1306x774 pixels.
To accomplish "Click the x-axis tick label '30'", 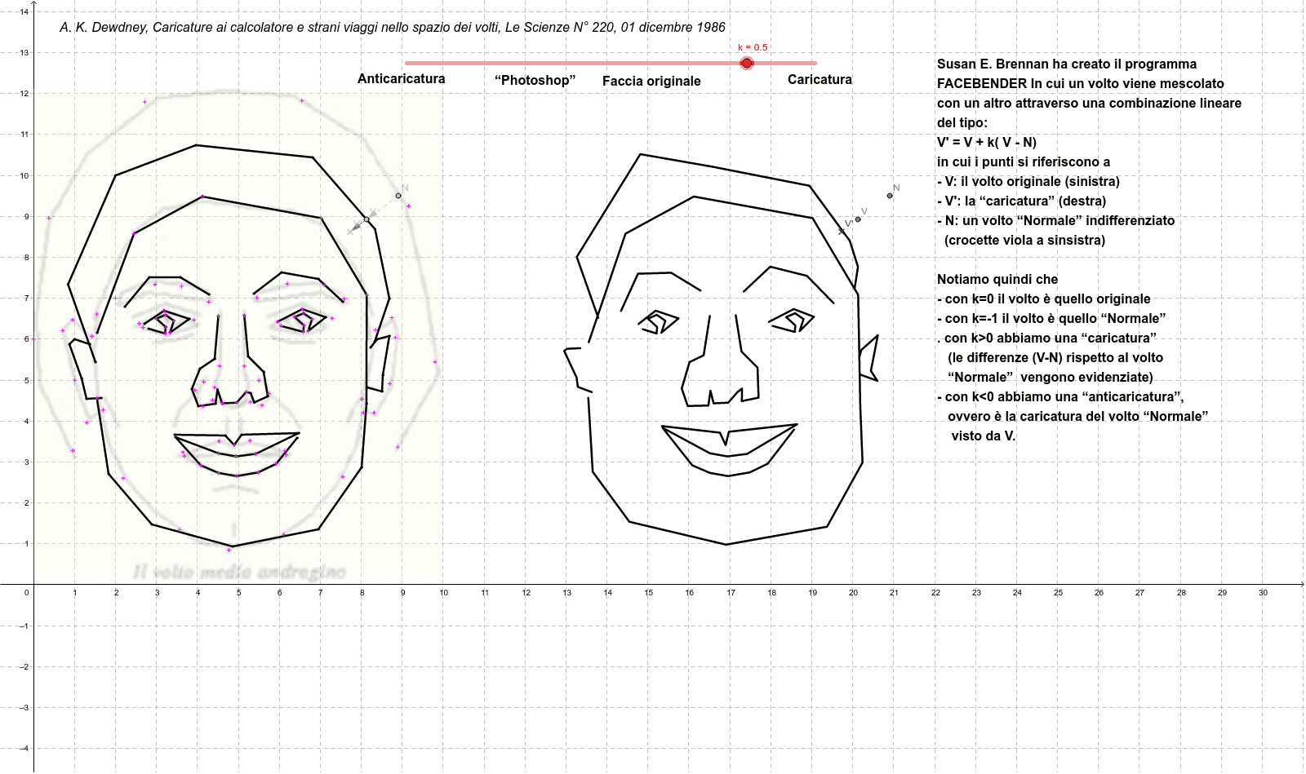I will coord(1263,593).
